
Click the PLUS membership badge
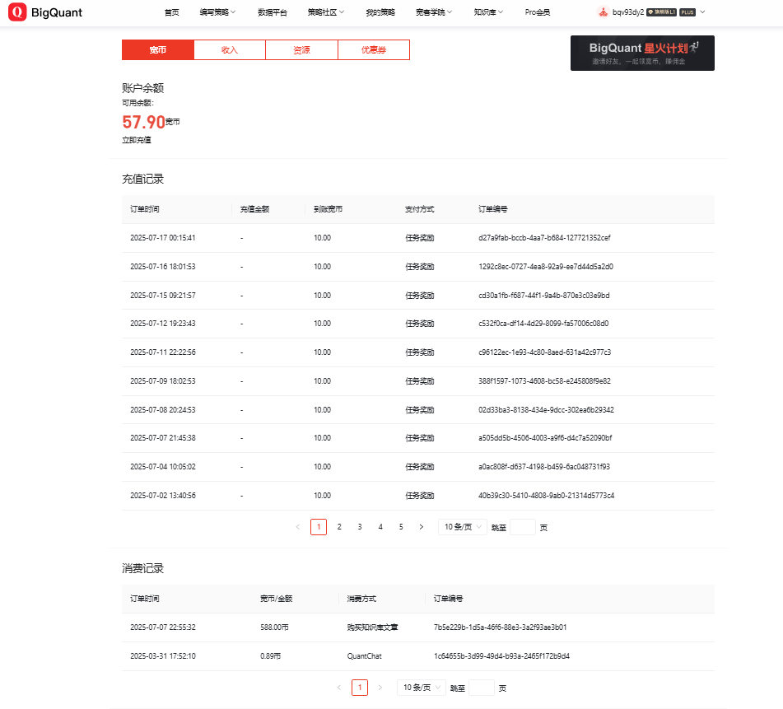[687, 12]
